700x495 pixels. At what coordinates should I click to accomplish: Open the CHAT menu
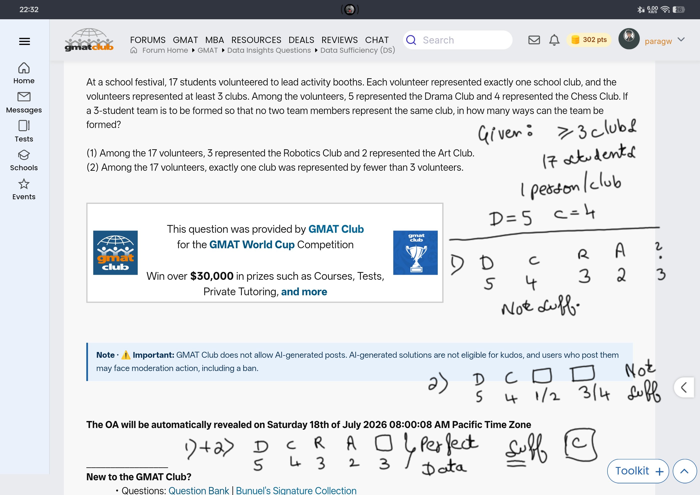pos(376,40)
